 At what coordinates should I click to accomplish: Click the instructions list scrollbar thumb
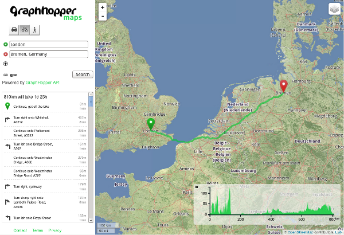coord(91,102)
